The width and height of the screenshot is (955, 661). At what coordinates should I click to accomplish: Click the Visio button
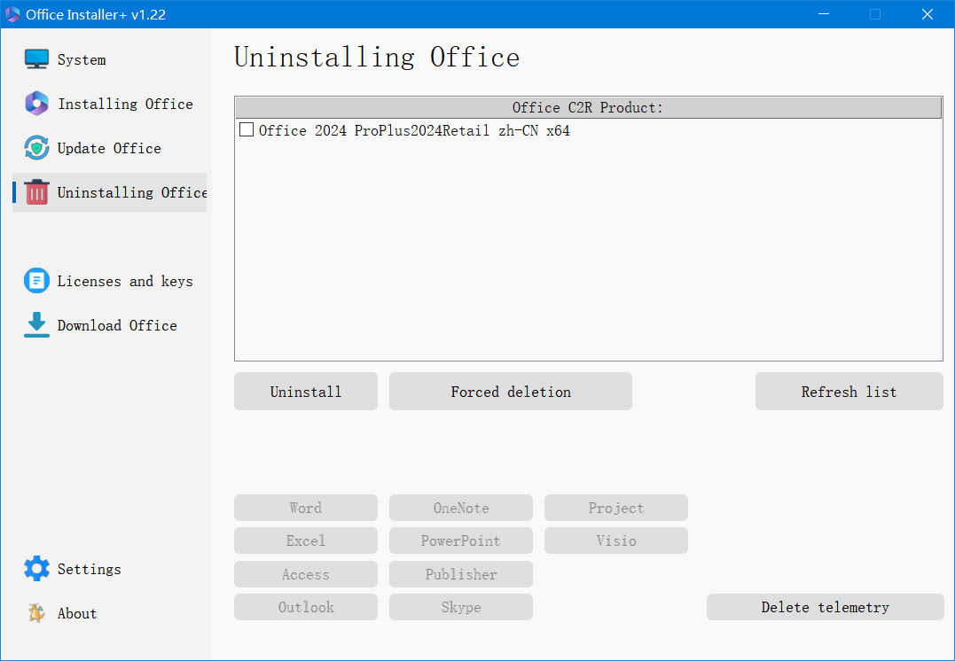[615, 540]
